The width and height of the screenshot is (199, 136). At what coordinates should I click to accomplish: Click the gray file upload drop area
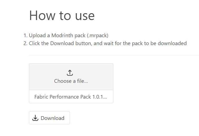(71, 77)
